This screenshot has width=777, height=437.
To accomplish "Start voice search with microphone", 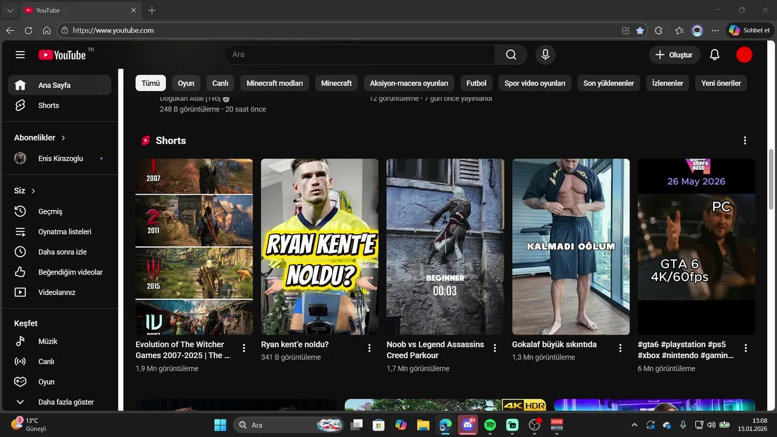I will pos(545,55).
